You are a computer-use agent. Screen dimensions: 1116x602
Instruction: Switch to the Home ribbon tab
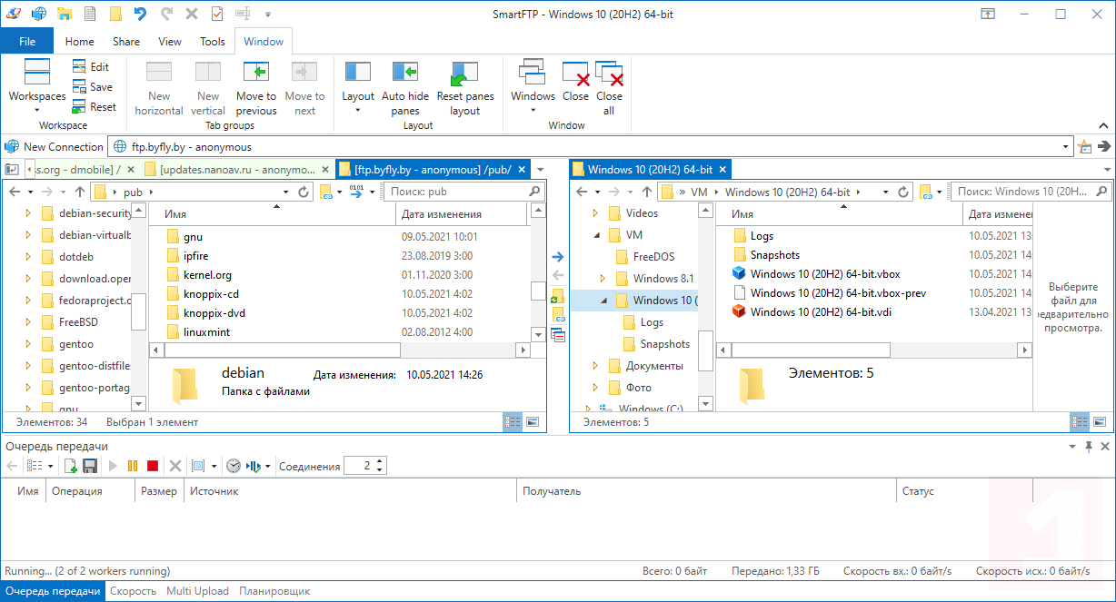(x=79, y=41)
